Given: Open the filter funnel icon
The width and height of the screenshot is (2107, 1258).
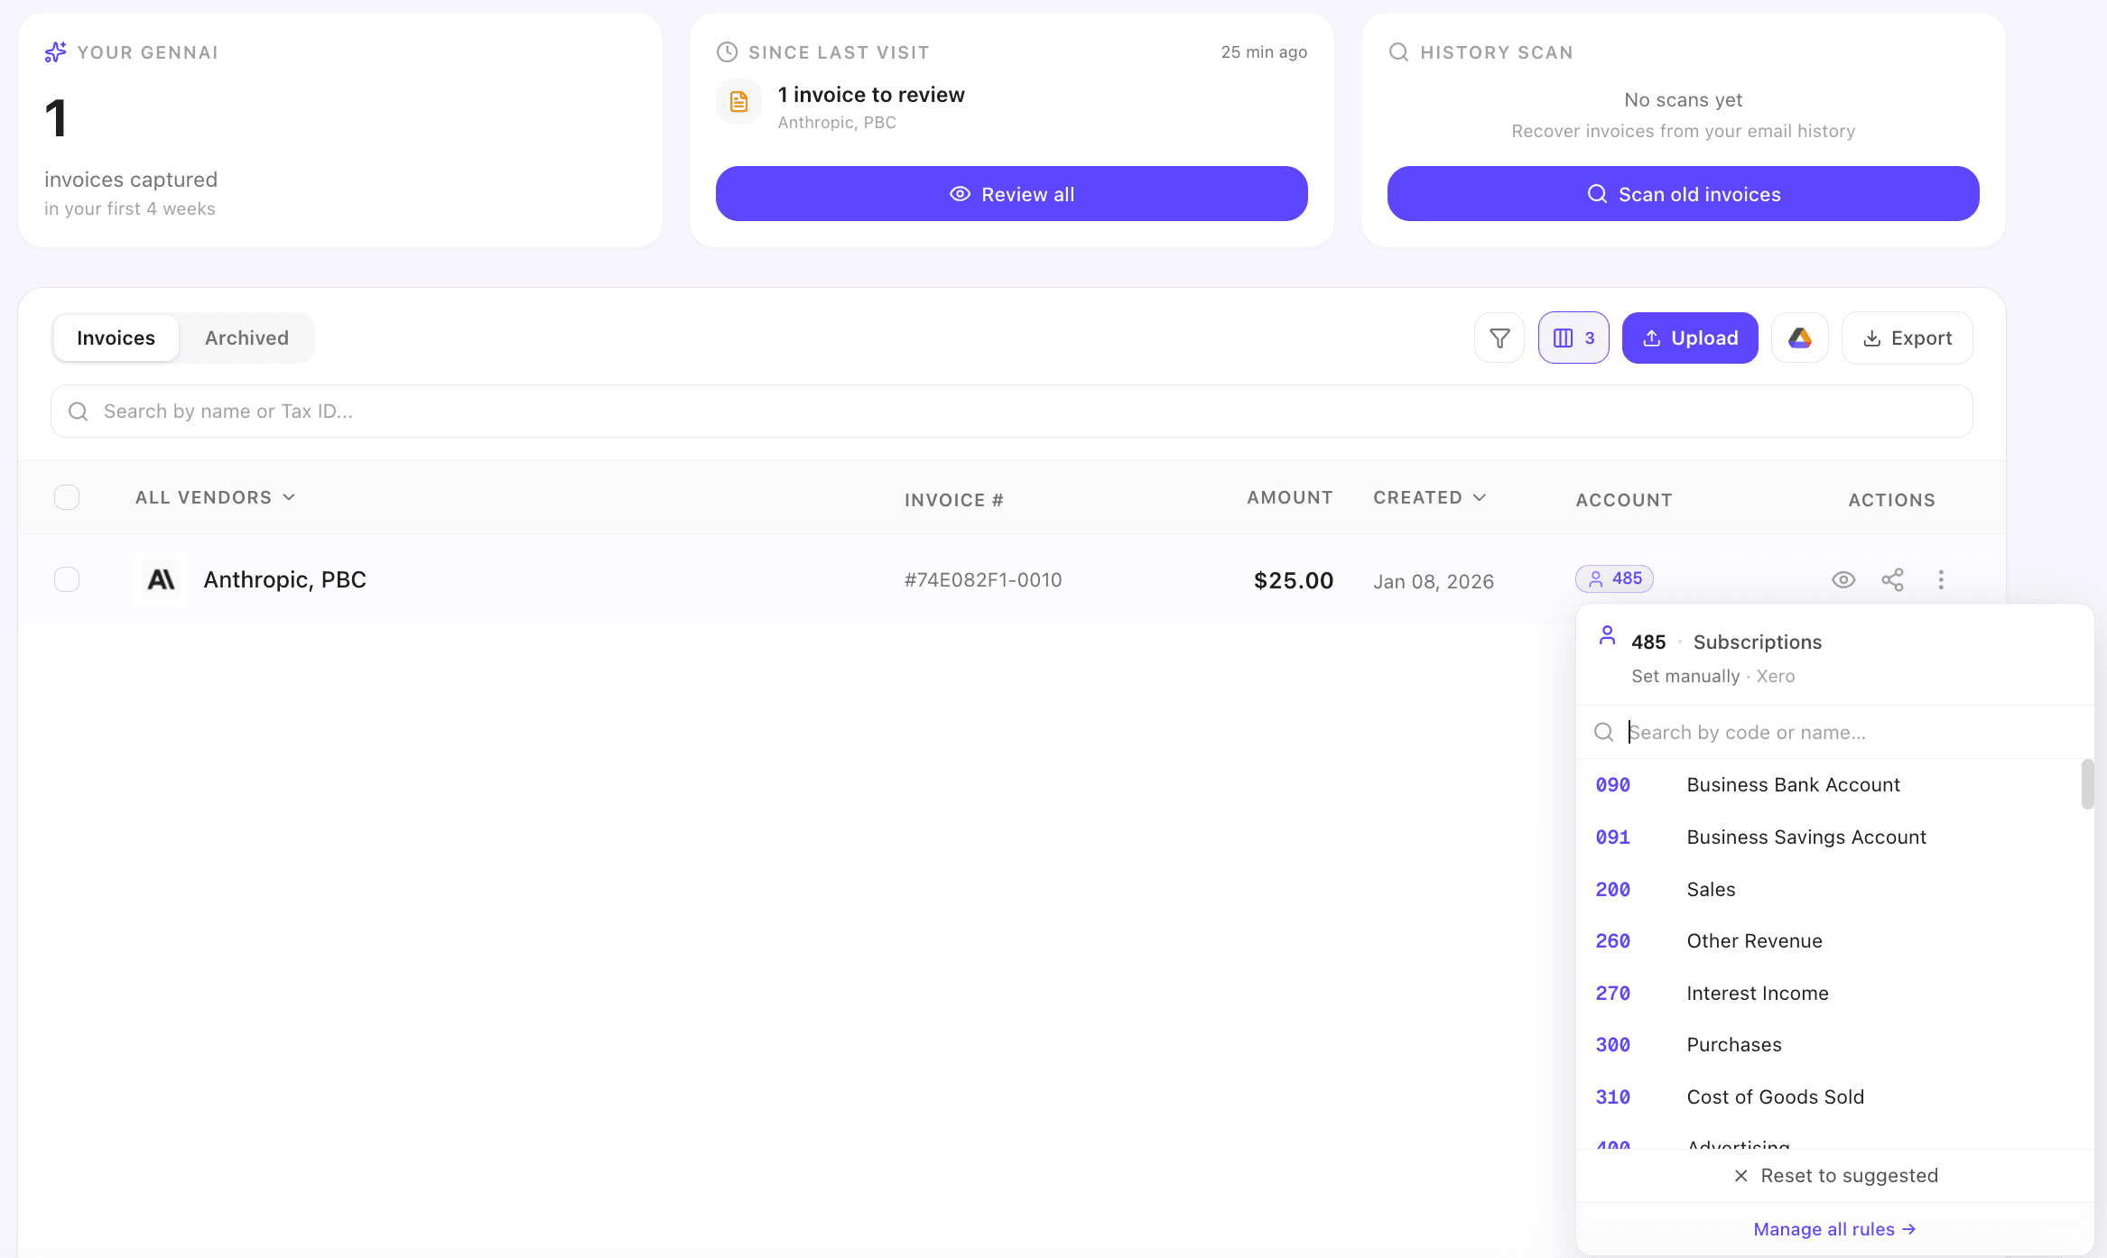Looking at the screenshot, I should click(1499, 338).
